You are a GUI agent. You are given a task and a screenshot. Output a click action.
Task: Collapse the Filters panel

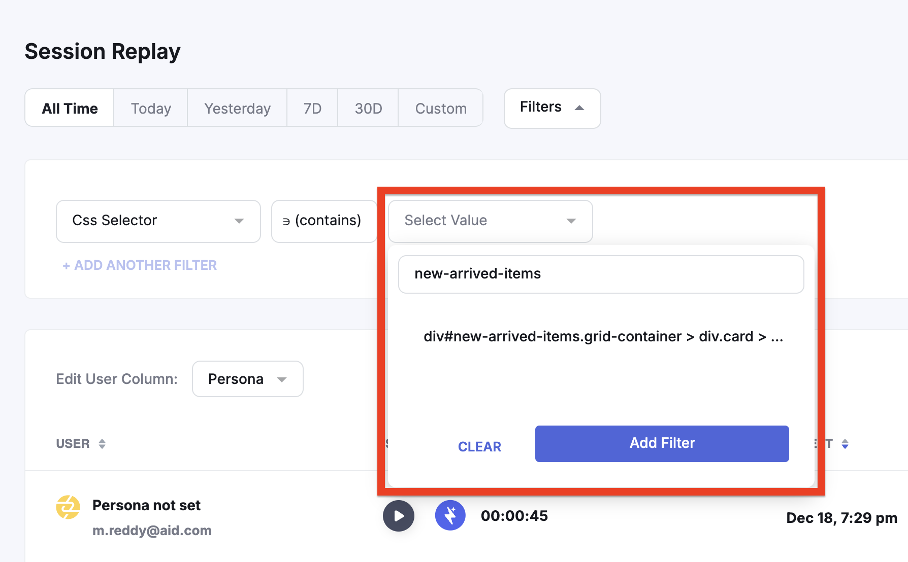(x=552, y=108)
